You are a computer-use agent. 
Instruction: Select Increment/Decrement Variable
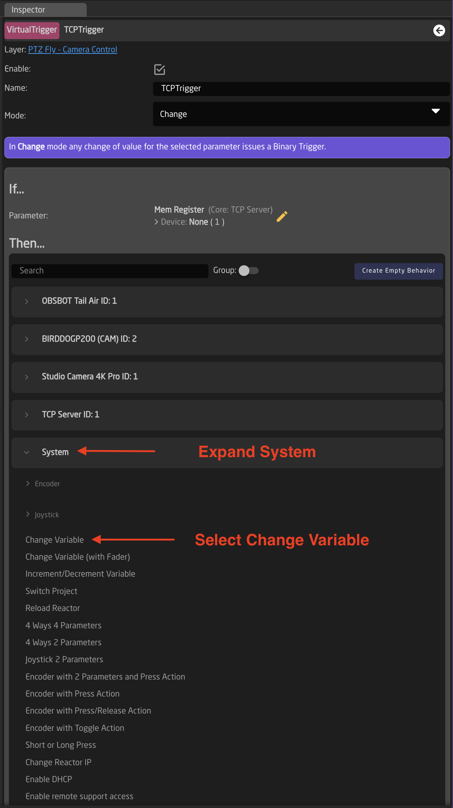click(80, 574)
